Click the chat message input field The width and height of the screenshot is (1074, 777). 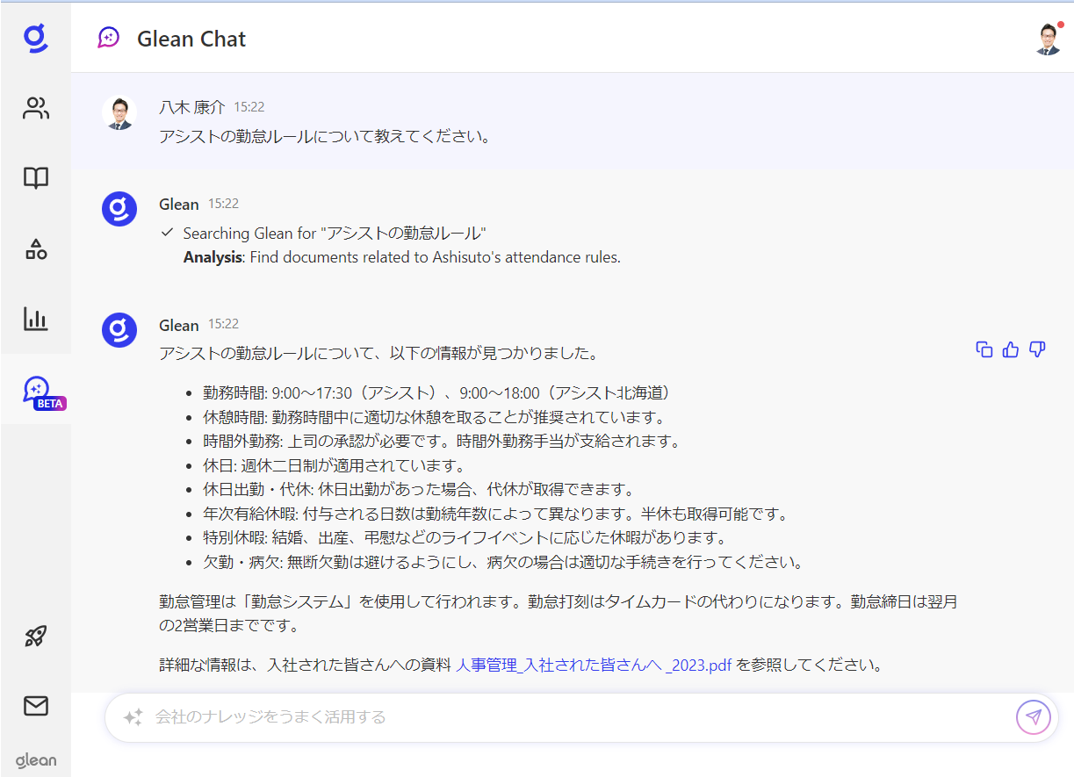(562, 717)
